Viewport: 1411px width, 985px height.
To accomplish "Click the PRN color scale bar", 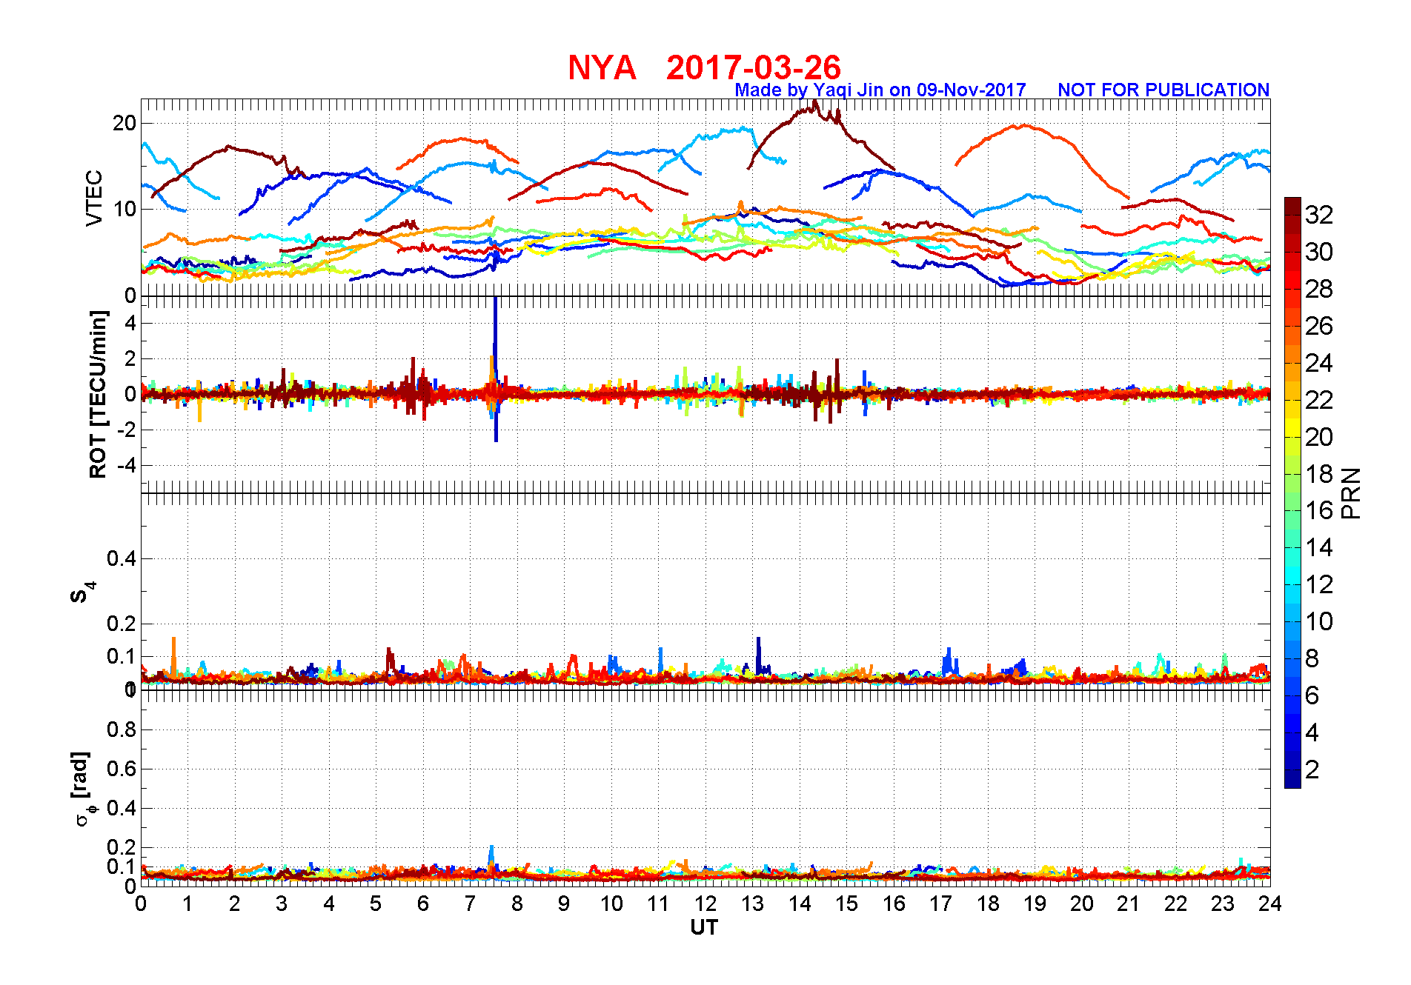I will [x=1292, y=492].
